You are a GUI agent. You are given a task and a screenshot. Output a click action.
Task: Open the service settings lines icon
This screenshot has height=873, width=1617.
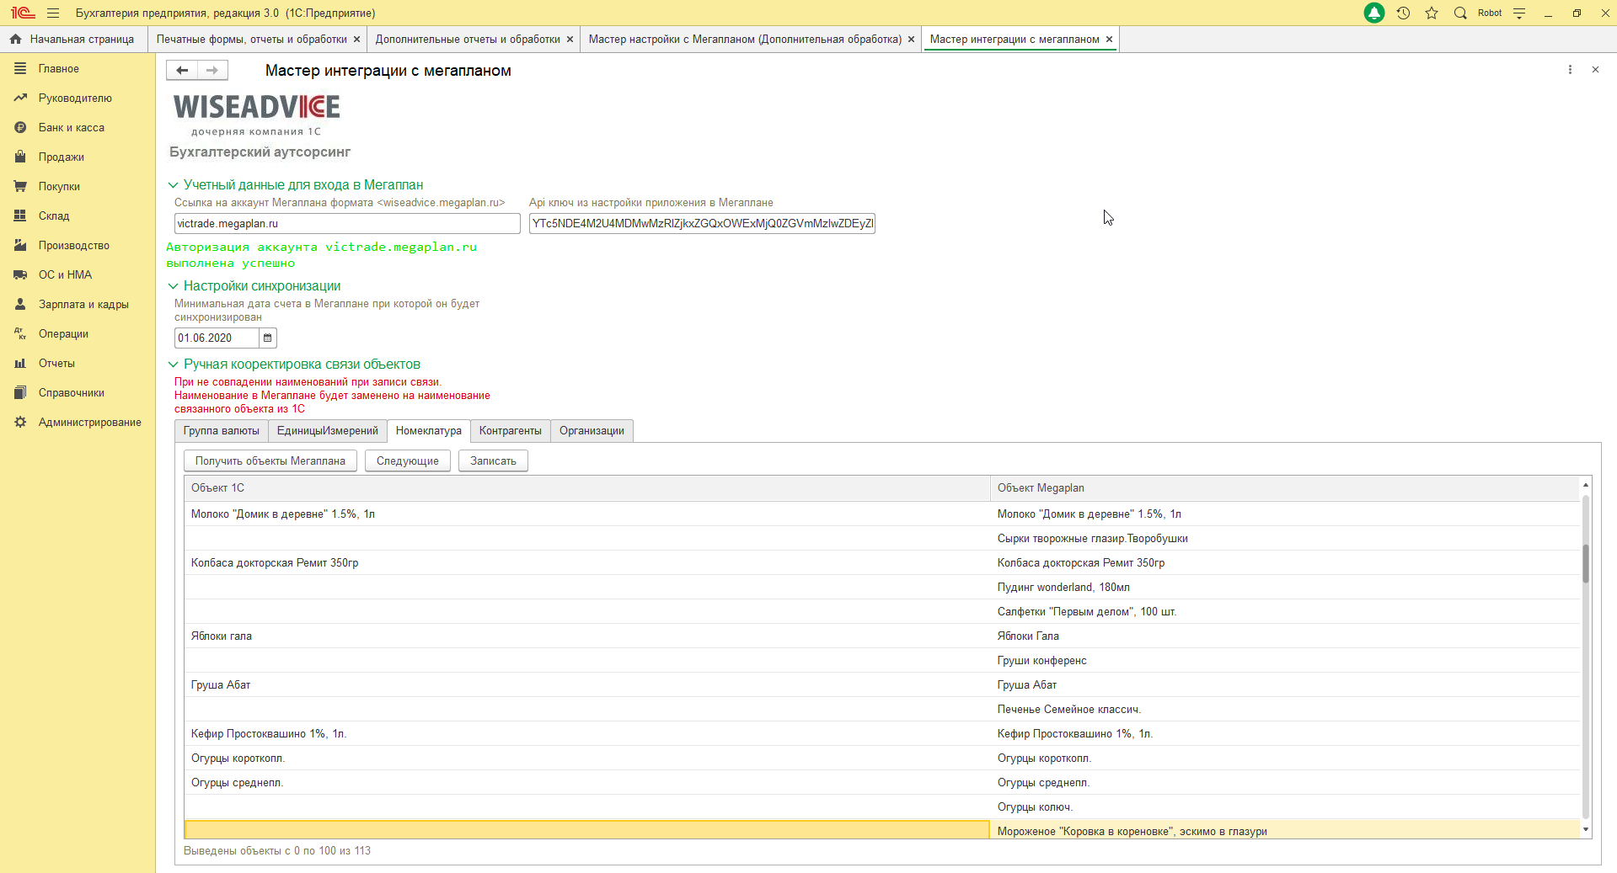point(1519,13)
